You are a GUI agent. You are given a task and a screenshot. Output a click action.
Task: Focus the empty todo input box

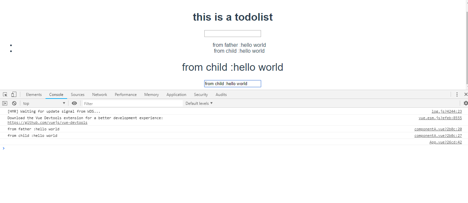[x=233, y=34]
